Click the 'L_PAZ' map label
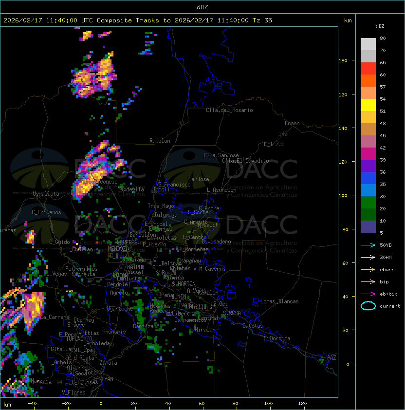 pyautogui.click(x=329, y=358)
